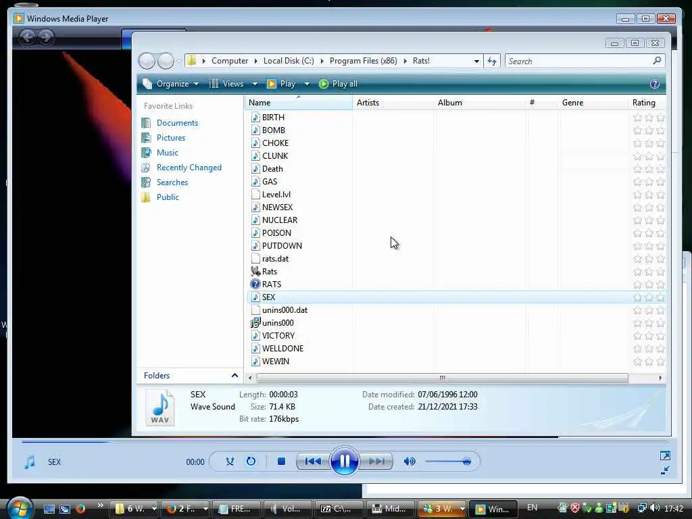Click the EN language indicator
This screenshot has width=692, height=519.
(533, 508)
